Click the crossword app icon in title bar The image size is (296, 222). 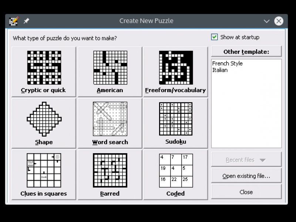coord(14,21)
